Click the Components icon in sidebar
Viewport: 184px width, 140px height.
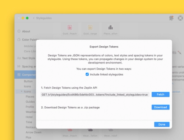click(19, 75)
